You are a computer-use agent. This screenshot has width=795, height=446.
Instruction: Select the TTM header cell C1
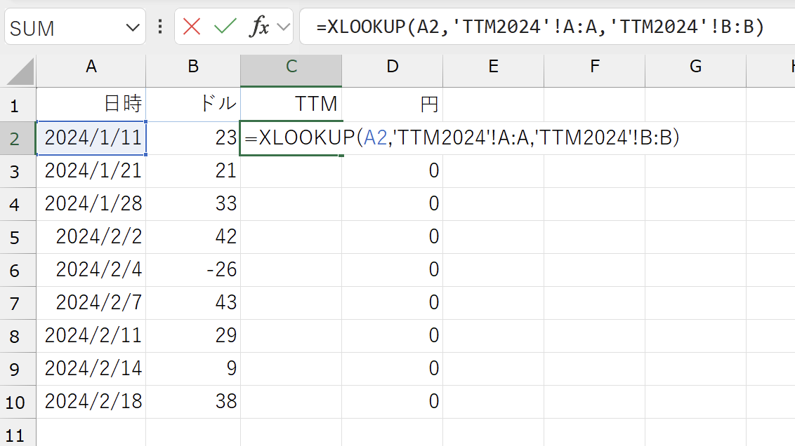[x=291, y=104]
